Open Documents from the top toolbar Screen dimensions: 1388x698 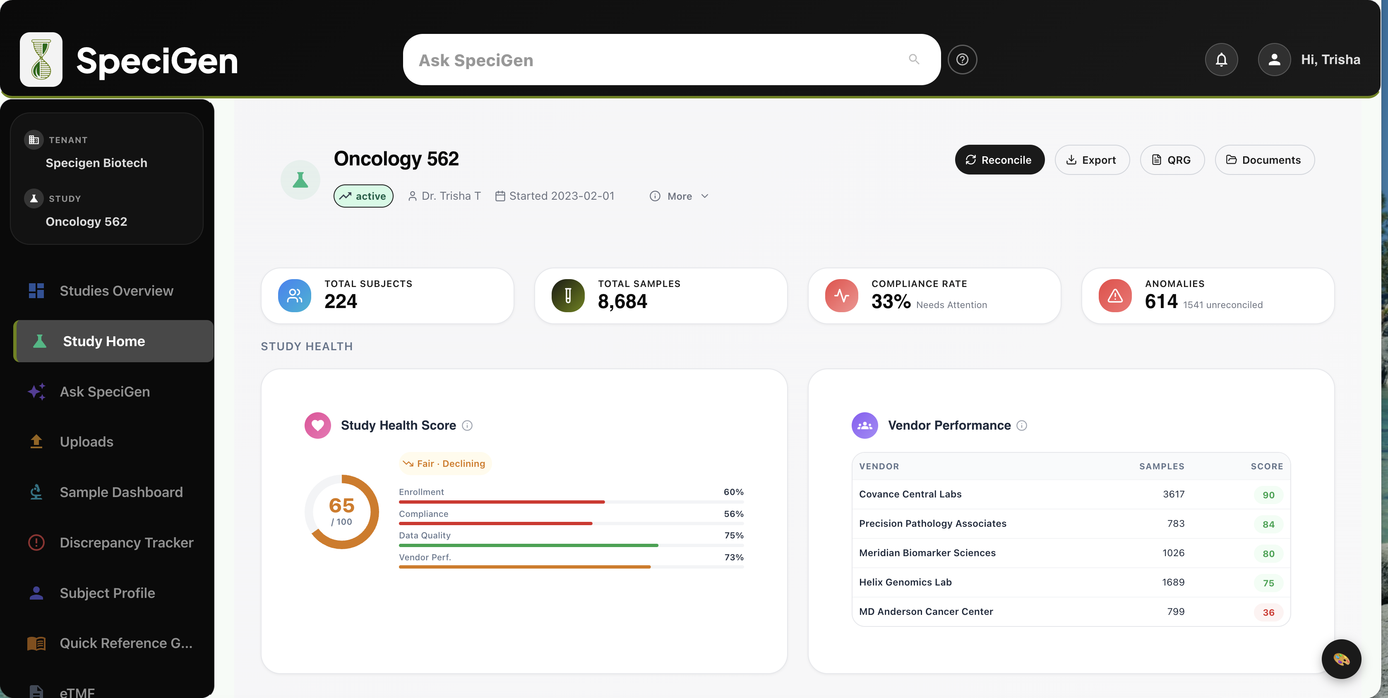pos(1265,160)
